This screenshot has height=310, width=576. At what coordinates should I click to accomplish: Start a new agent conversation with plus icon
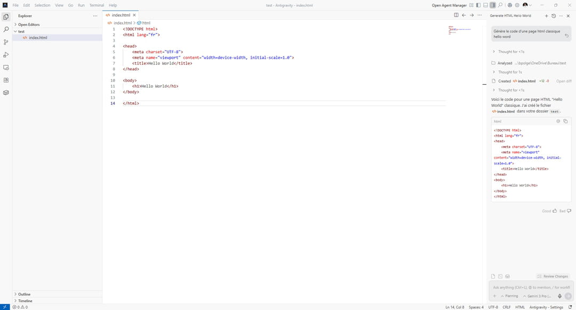tap(546, 16)
